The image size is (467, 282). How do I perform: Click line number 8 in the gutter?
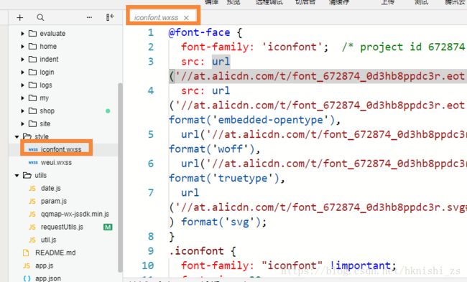(x=151, y=237)
